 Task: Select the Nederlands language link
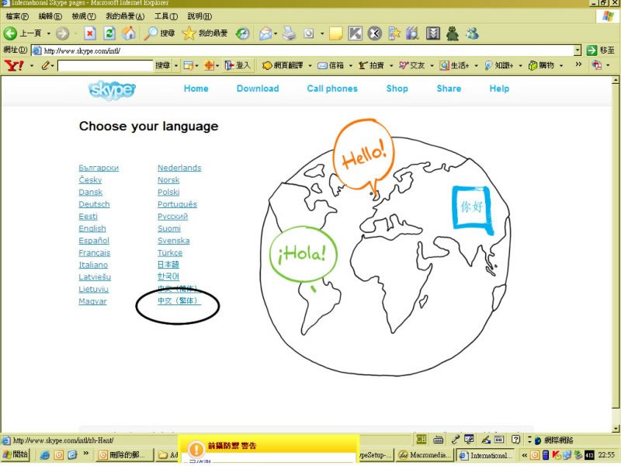[179, 168]
